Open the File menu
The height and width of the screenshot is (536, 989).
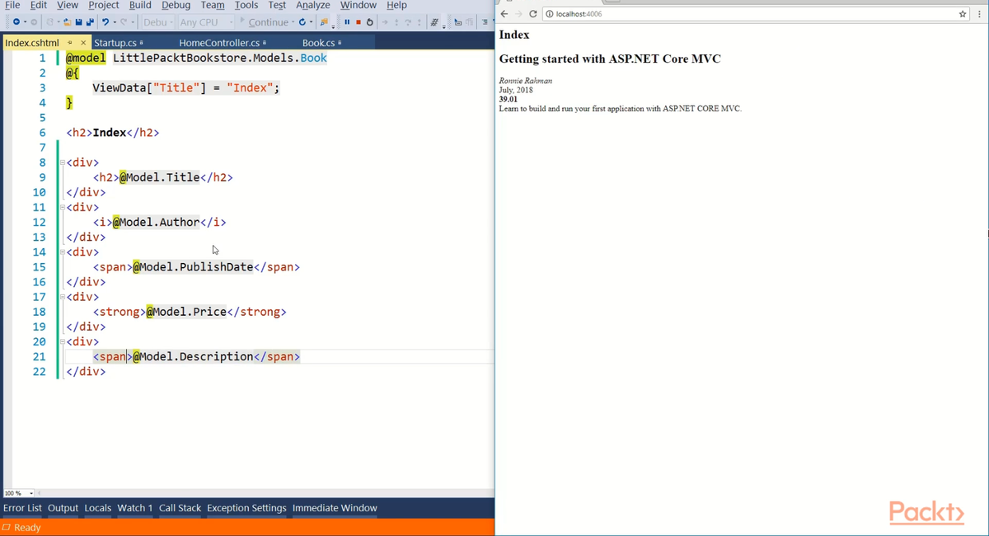[x=12, y=5]
